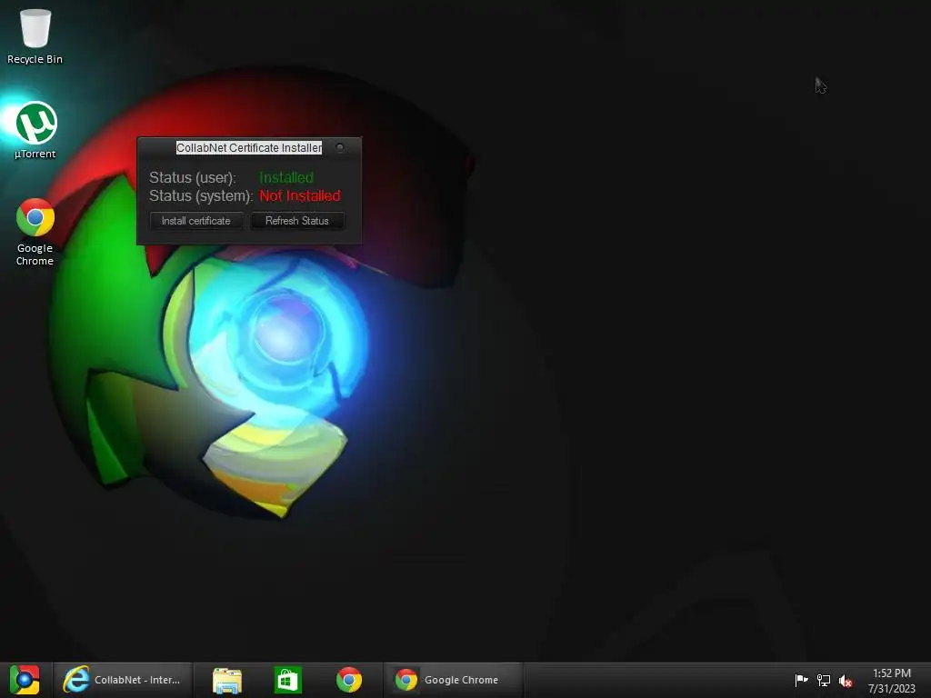
Task: Open the clock showing 1:52 PM
Action: (892, 681)
